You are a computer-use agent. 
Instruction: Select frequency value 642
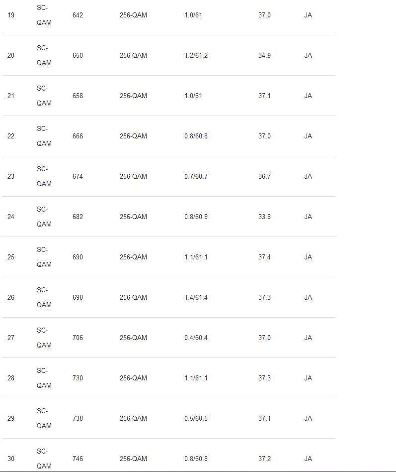pyautogui.click(x=78, y=15)
